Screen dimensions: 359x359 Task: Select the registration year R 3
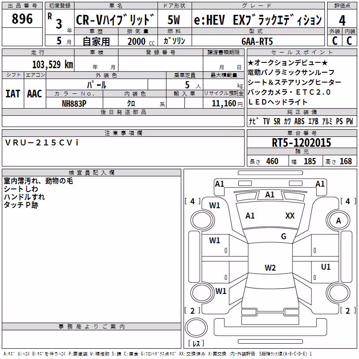[x=55, y=21]
